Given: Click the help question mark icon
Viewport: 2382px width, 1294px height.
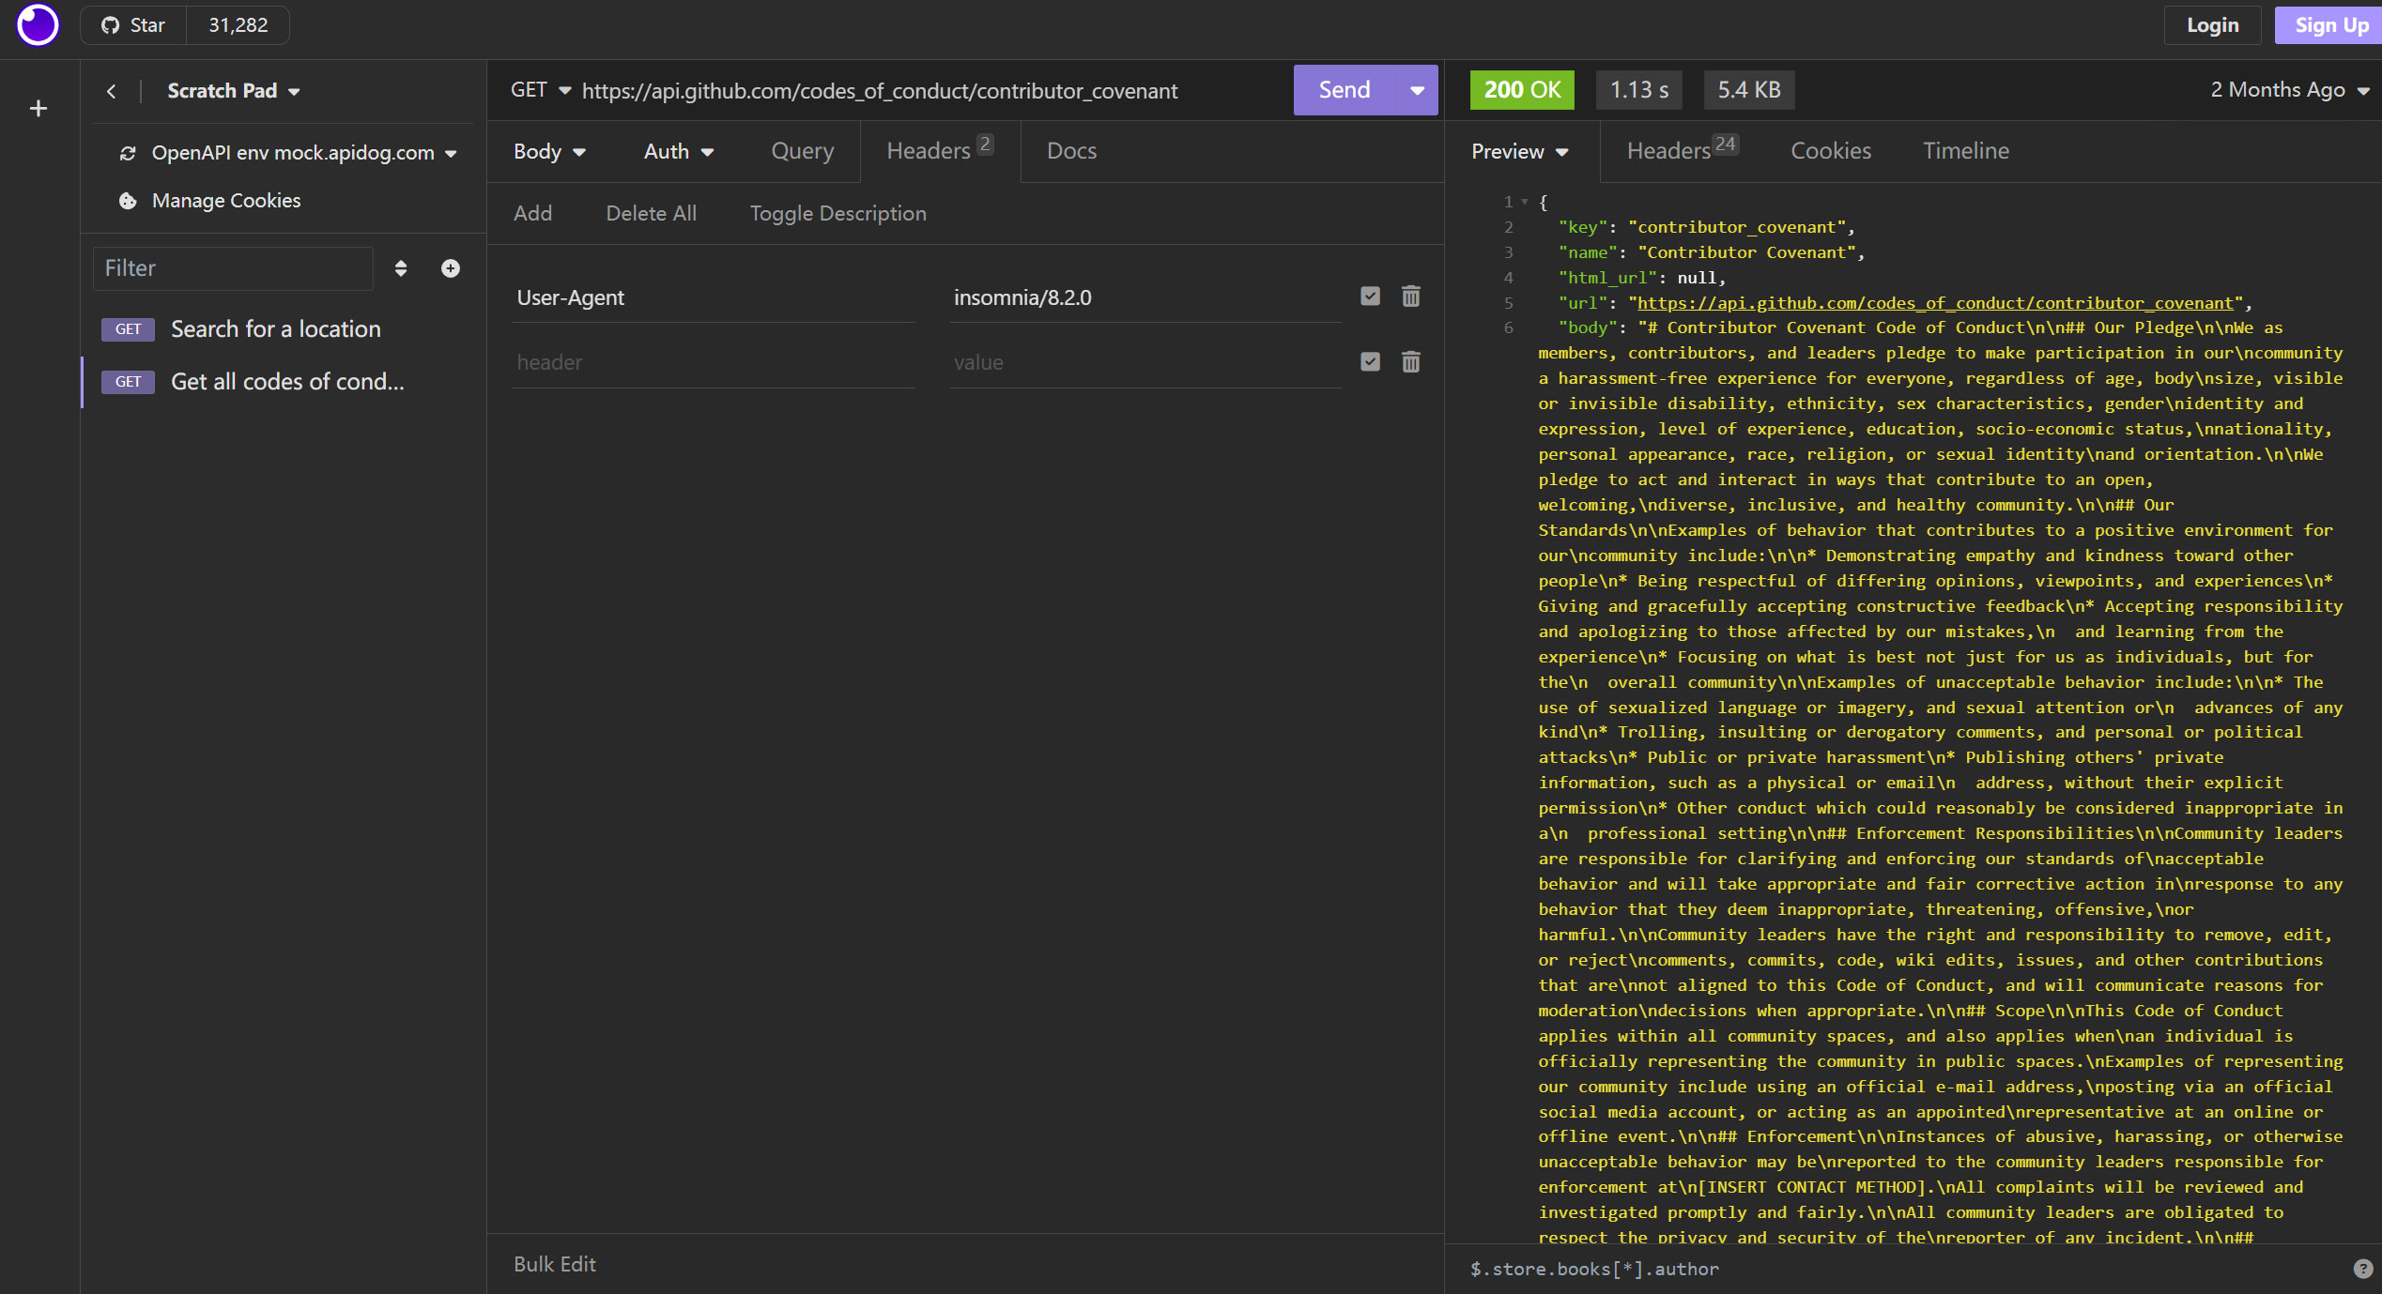Looking at the screenshot, I should click(2363, 1270).
